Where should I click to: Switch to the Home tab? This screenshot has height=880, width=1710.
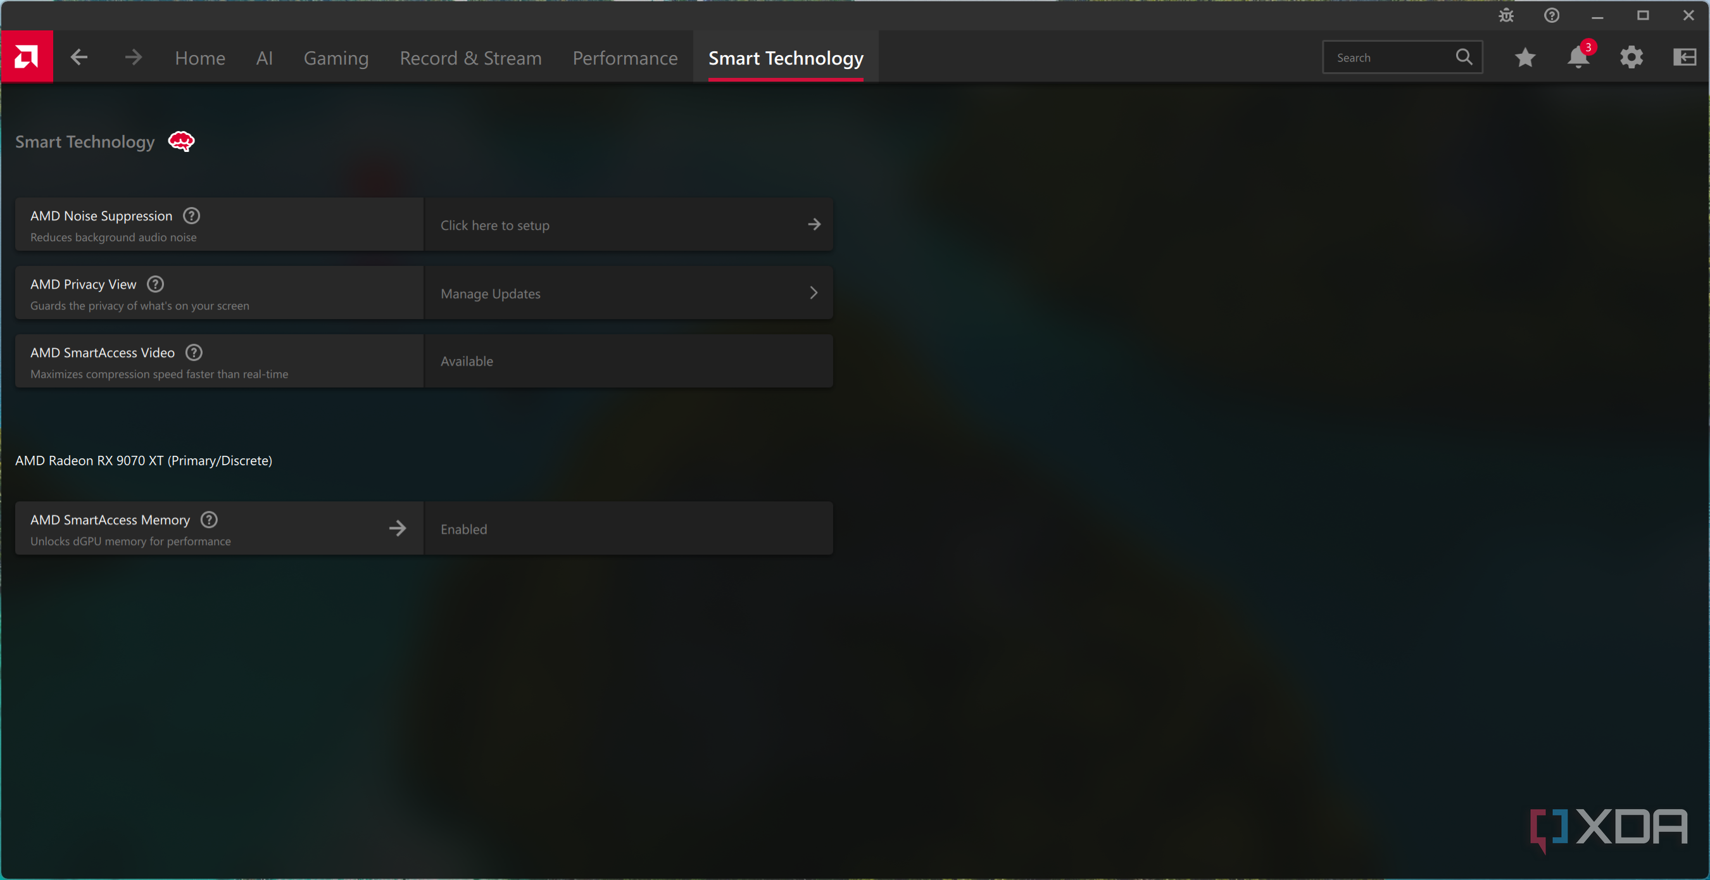coord(200,58)
